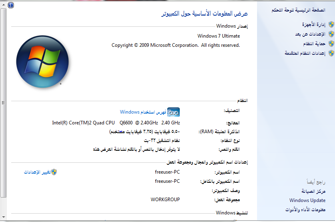The image size is (335, 222).
Task: Select the Windows 7 Ultimate edition text
Action: pyautogui.click(x=219, y=36)
